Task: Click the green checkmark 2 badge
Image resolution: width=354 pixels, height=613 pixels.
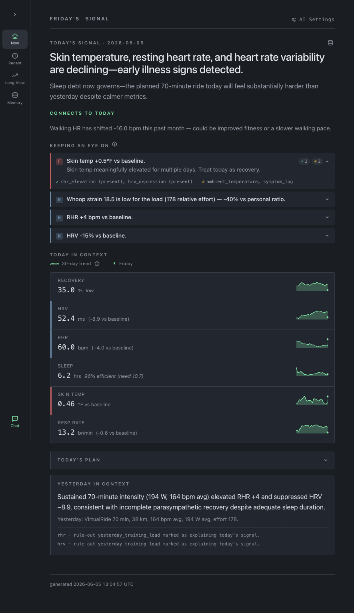Action: 304,162
